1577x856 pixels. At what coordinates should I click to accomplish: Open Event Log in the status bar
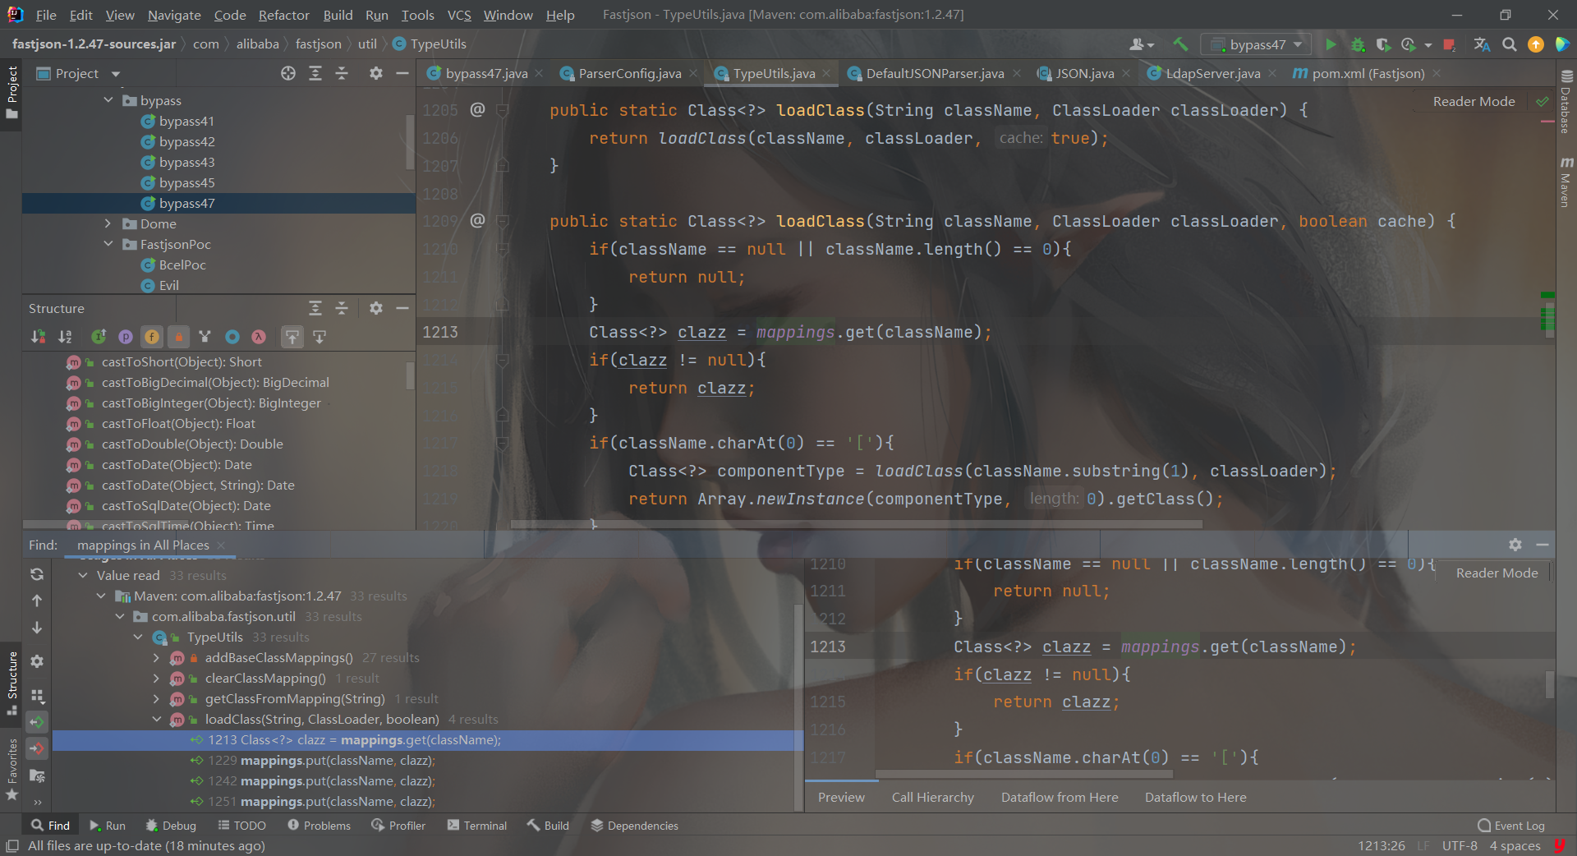click(1511, 826)
